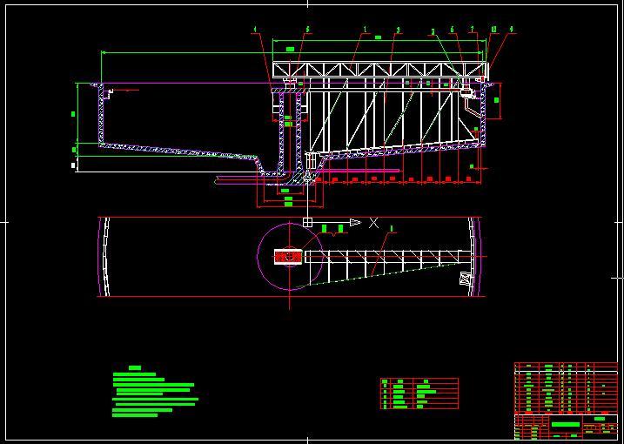Select the crossed square symbol in plan view
The image size is (624, 444).
click(x=466, y=278)
